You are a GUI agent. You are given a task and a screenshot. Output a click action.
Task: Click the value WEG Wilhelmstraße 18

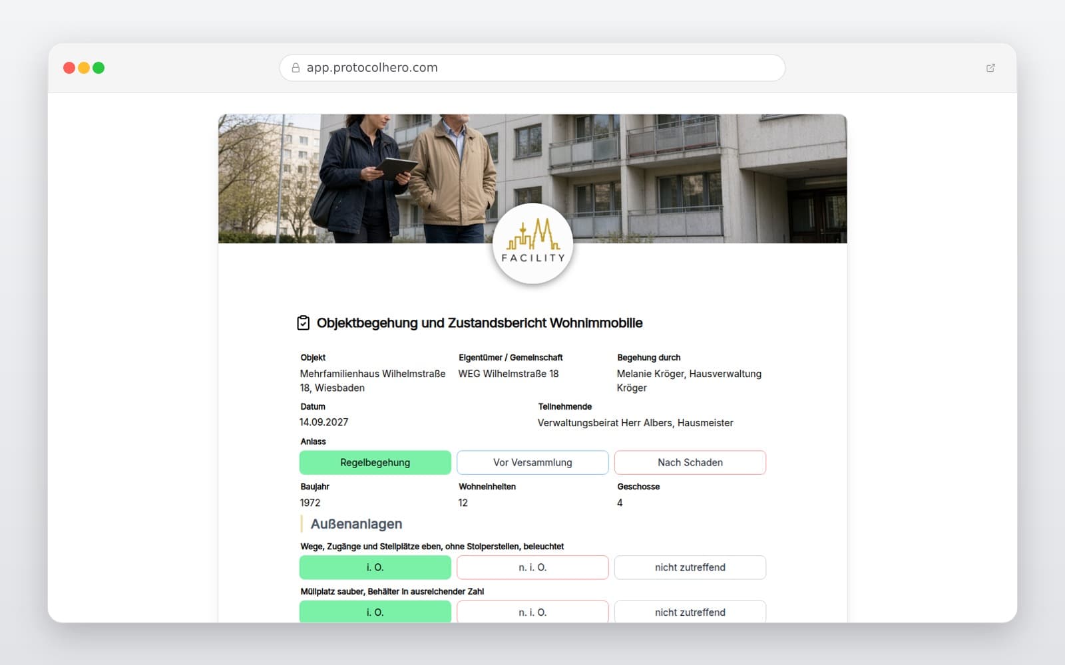coord(509,374)
